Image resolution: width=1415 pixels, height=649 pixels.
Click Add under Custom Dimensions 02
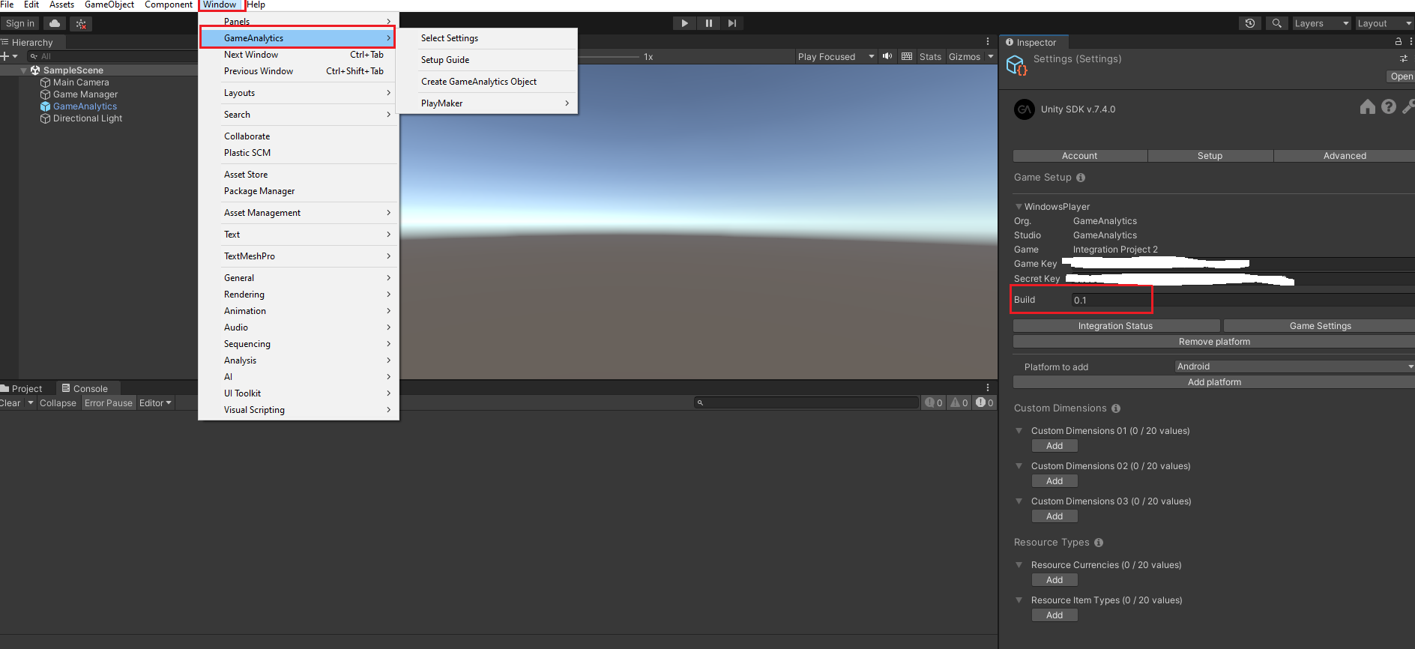click(x=1055, y=481)
